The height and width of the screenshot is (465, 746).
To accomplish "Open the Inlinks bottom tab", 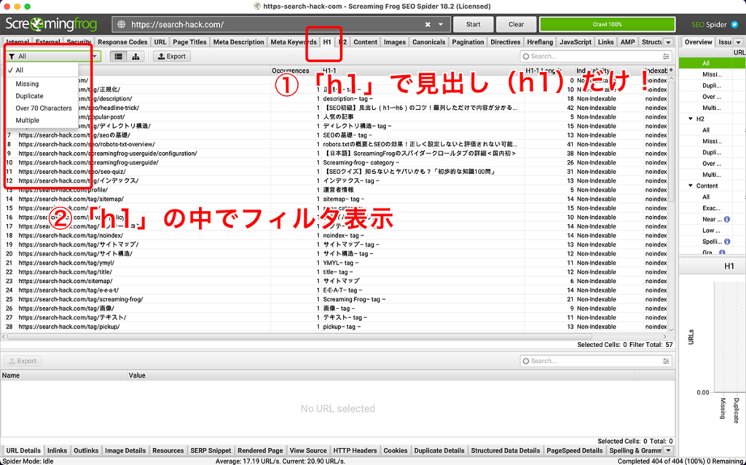I will pos(57,450).
